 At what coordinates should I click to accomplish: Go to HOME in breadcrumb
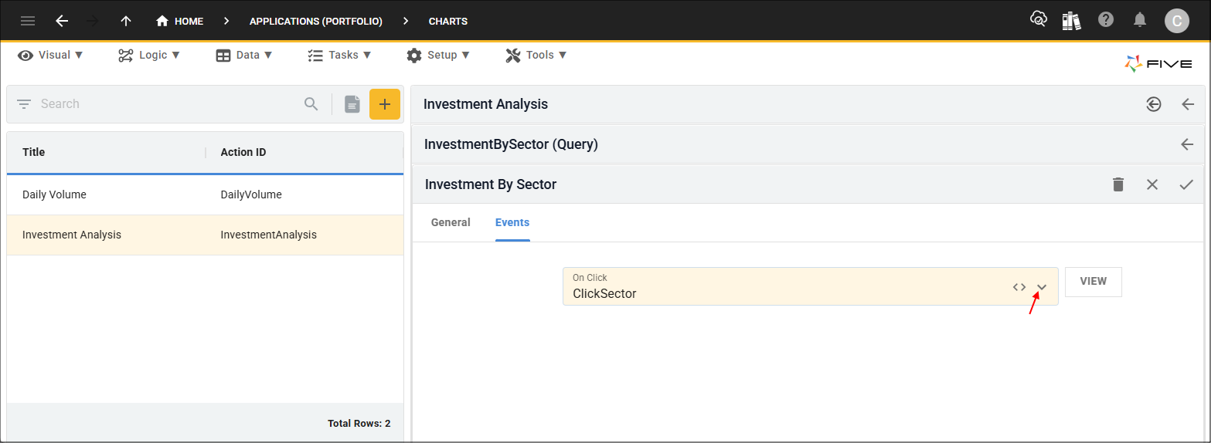pyautogui.click(x=180, y=21)
